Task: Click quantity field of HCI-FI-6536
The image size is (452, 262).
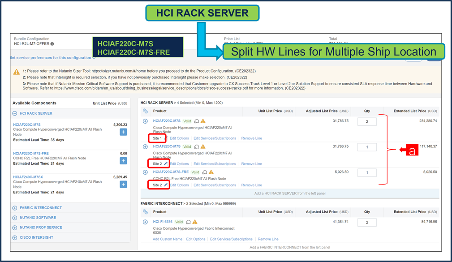Action: [x=367, y=223]
